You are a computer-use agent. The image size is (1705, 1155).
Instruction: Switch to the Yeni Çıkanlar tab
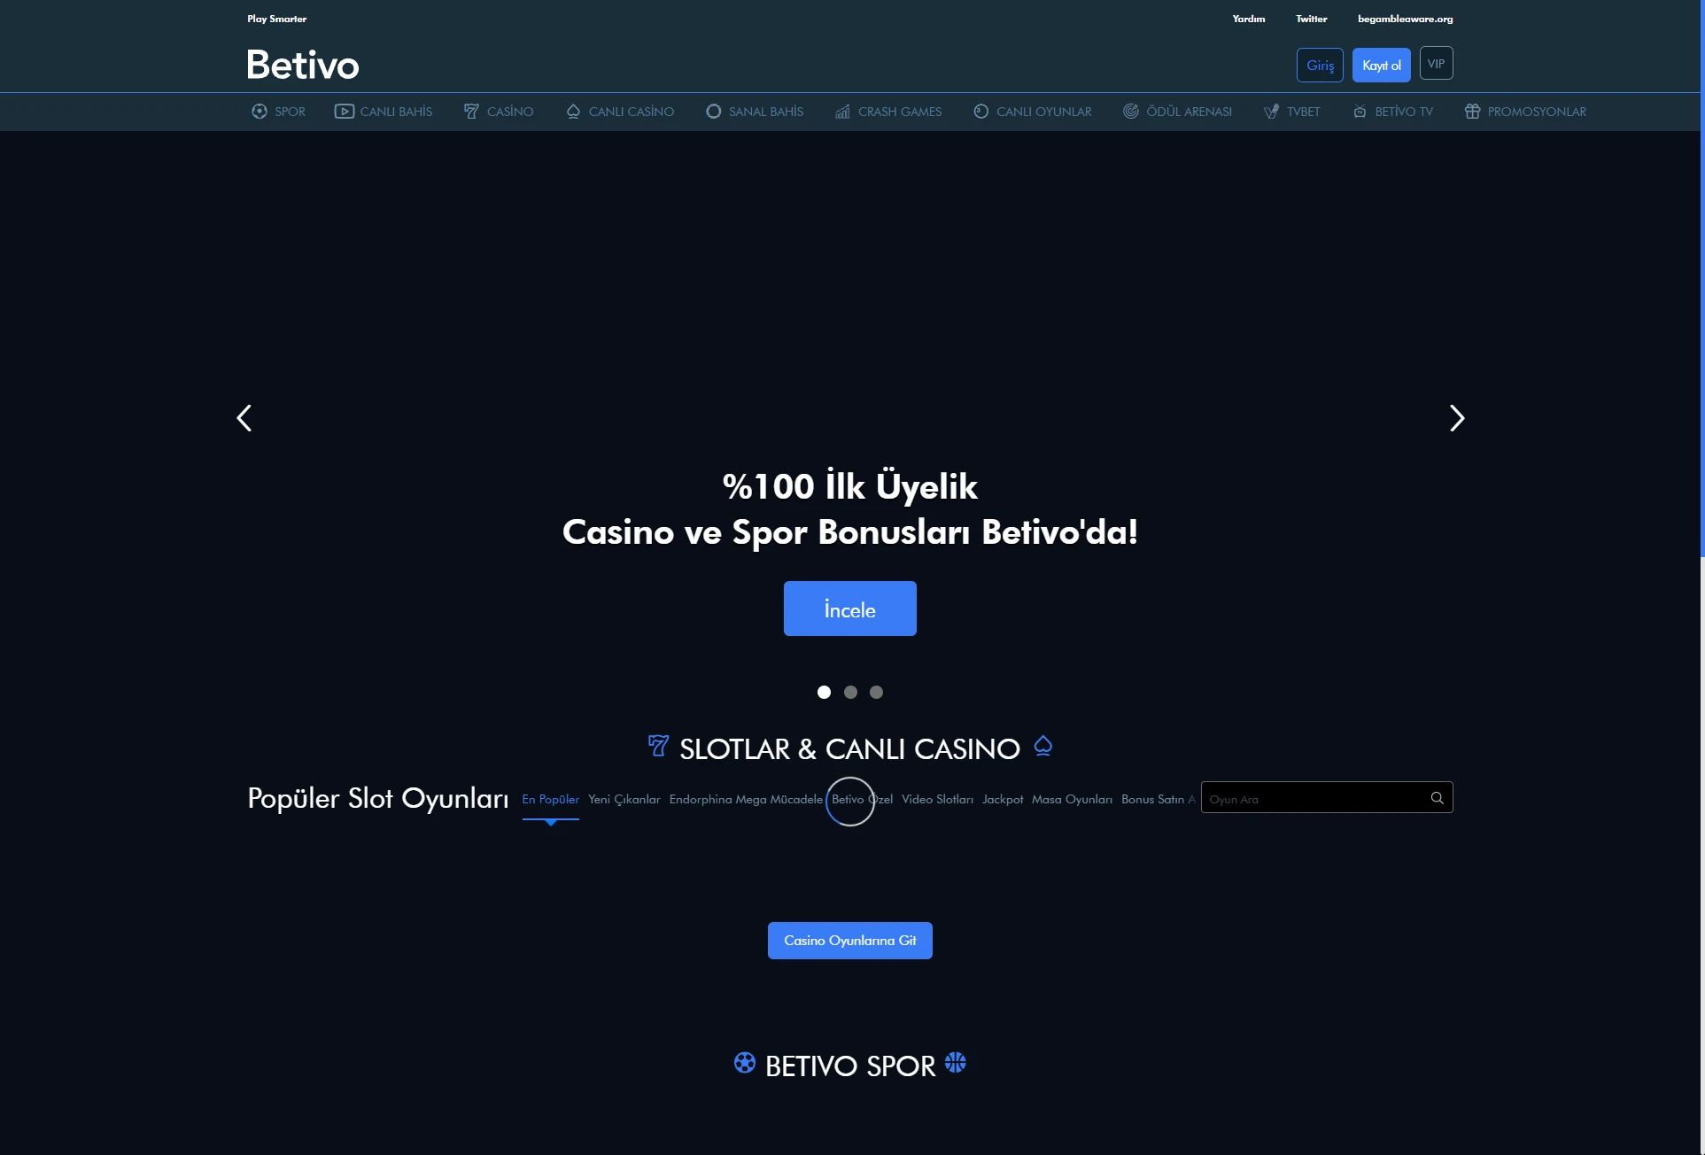[x=624, y=799]
